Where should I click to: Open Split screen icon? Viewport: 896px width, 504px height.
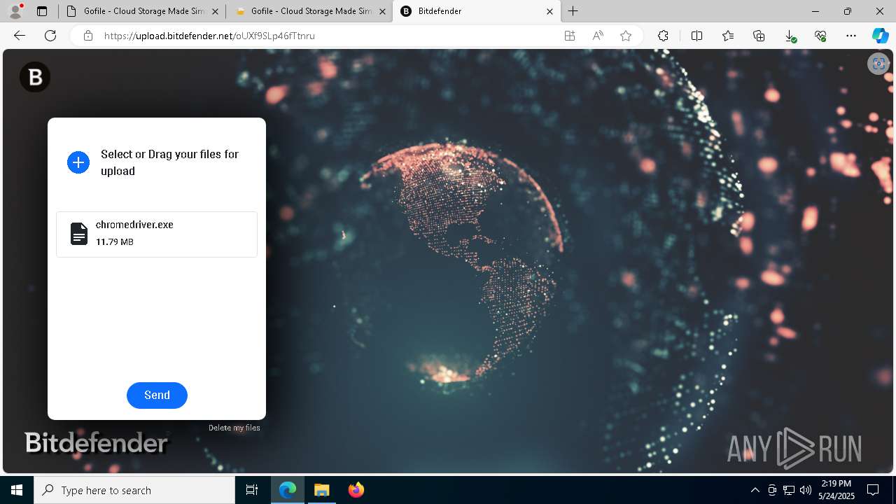click(696, 36)
